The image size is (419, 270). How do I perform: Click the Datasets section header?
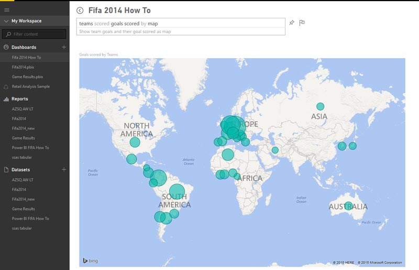(20, 170)
